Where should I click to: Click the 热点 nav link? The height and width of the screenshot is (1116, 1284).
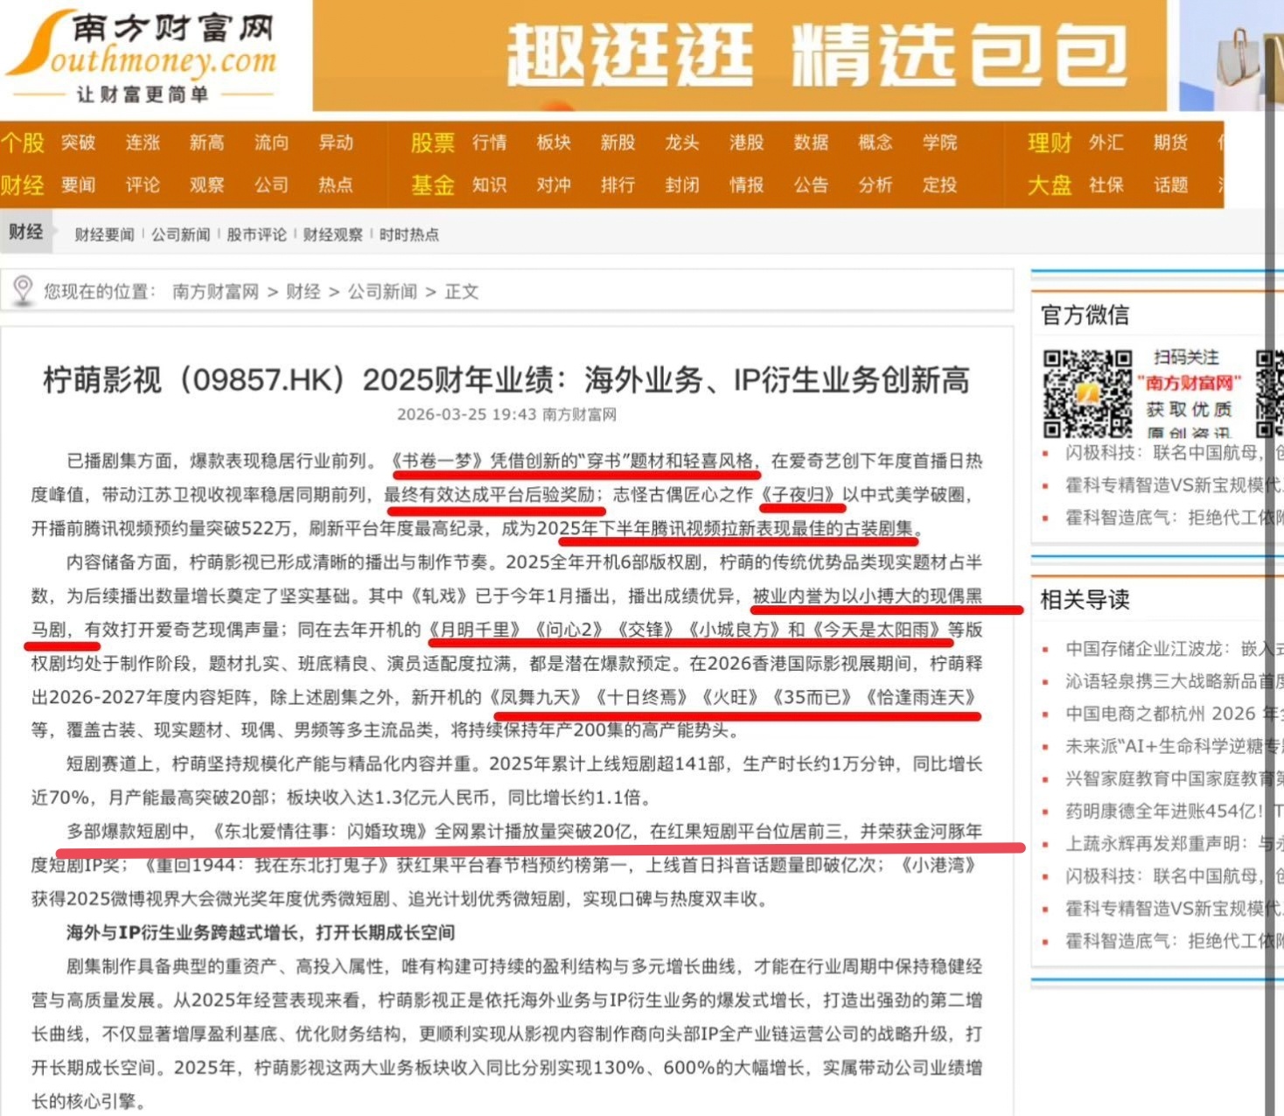336,185
